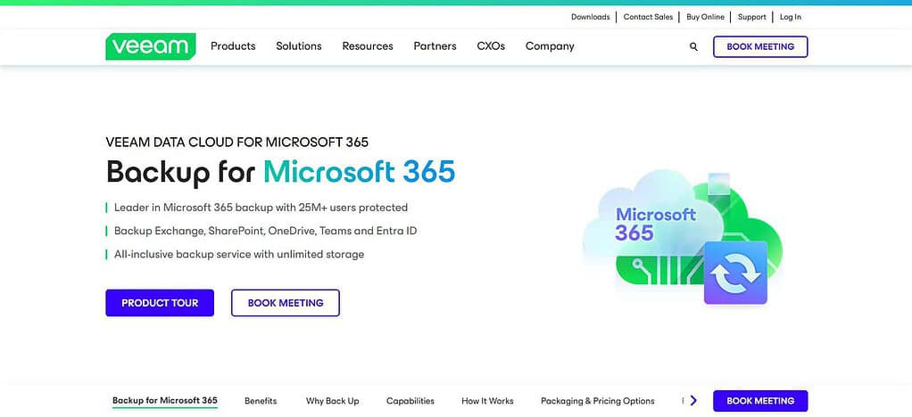
Task: Select the Backup for Microsoft 365 tab
Action: click(164, 400)
